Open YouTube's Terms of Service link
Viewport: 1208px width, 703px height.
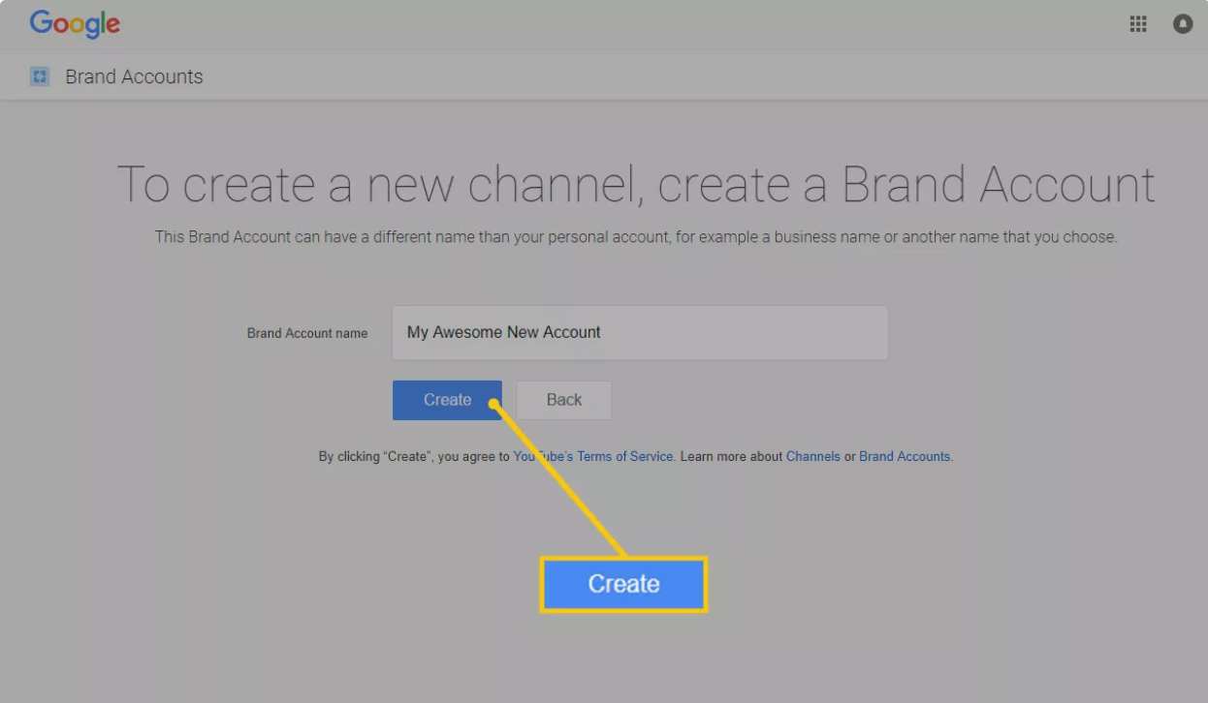[x=592, y=456]
